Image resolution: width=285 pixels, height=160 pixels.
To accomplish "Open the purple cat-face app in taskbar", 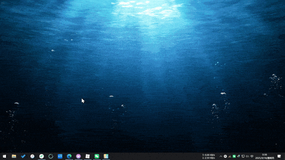I will (x=78, y=156).
